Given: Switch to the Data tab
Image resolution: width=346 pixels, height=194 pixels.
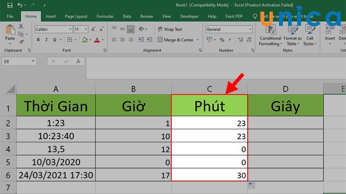Looking at the screenshot, I should click(127, 16).
